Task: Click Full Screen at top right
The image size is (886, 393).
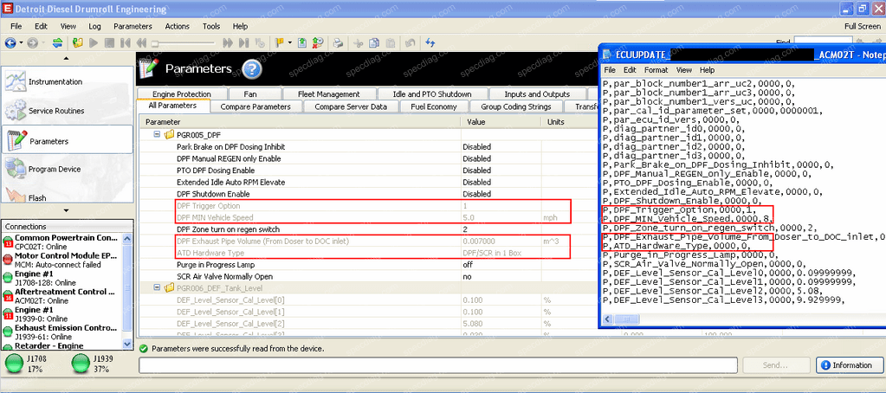Action: point(862,26)
